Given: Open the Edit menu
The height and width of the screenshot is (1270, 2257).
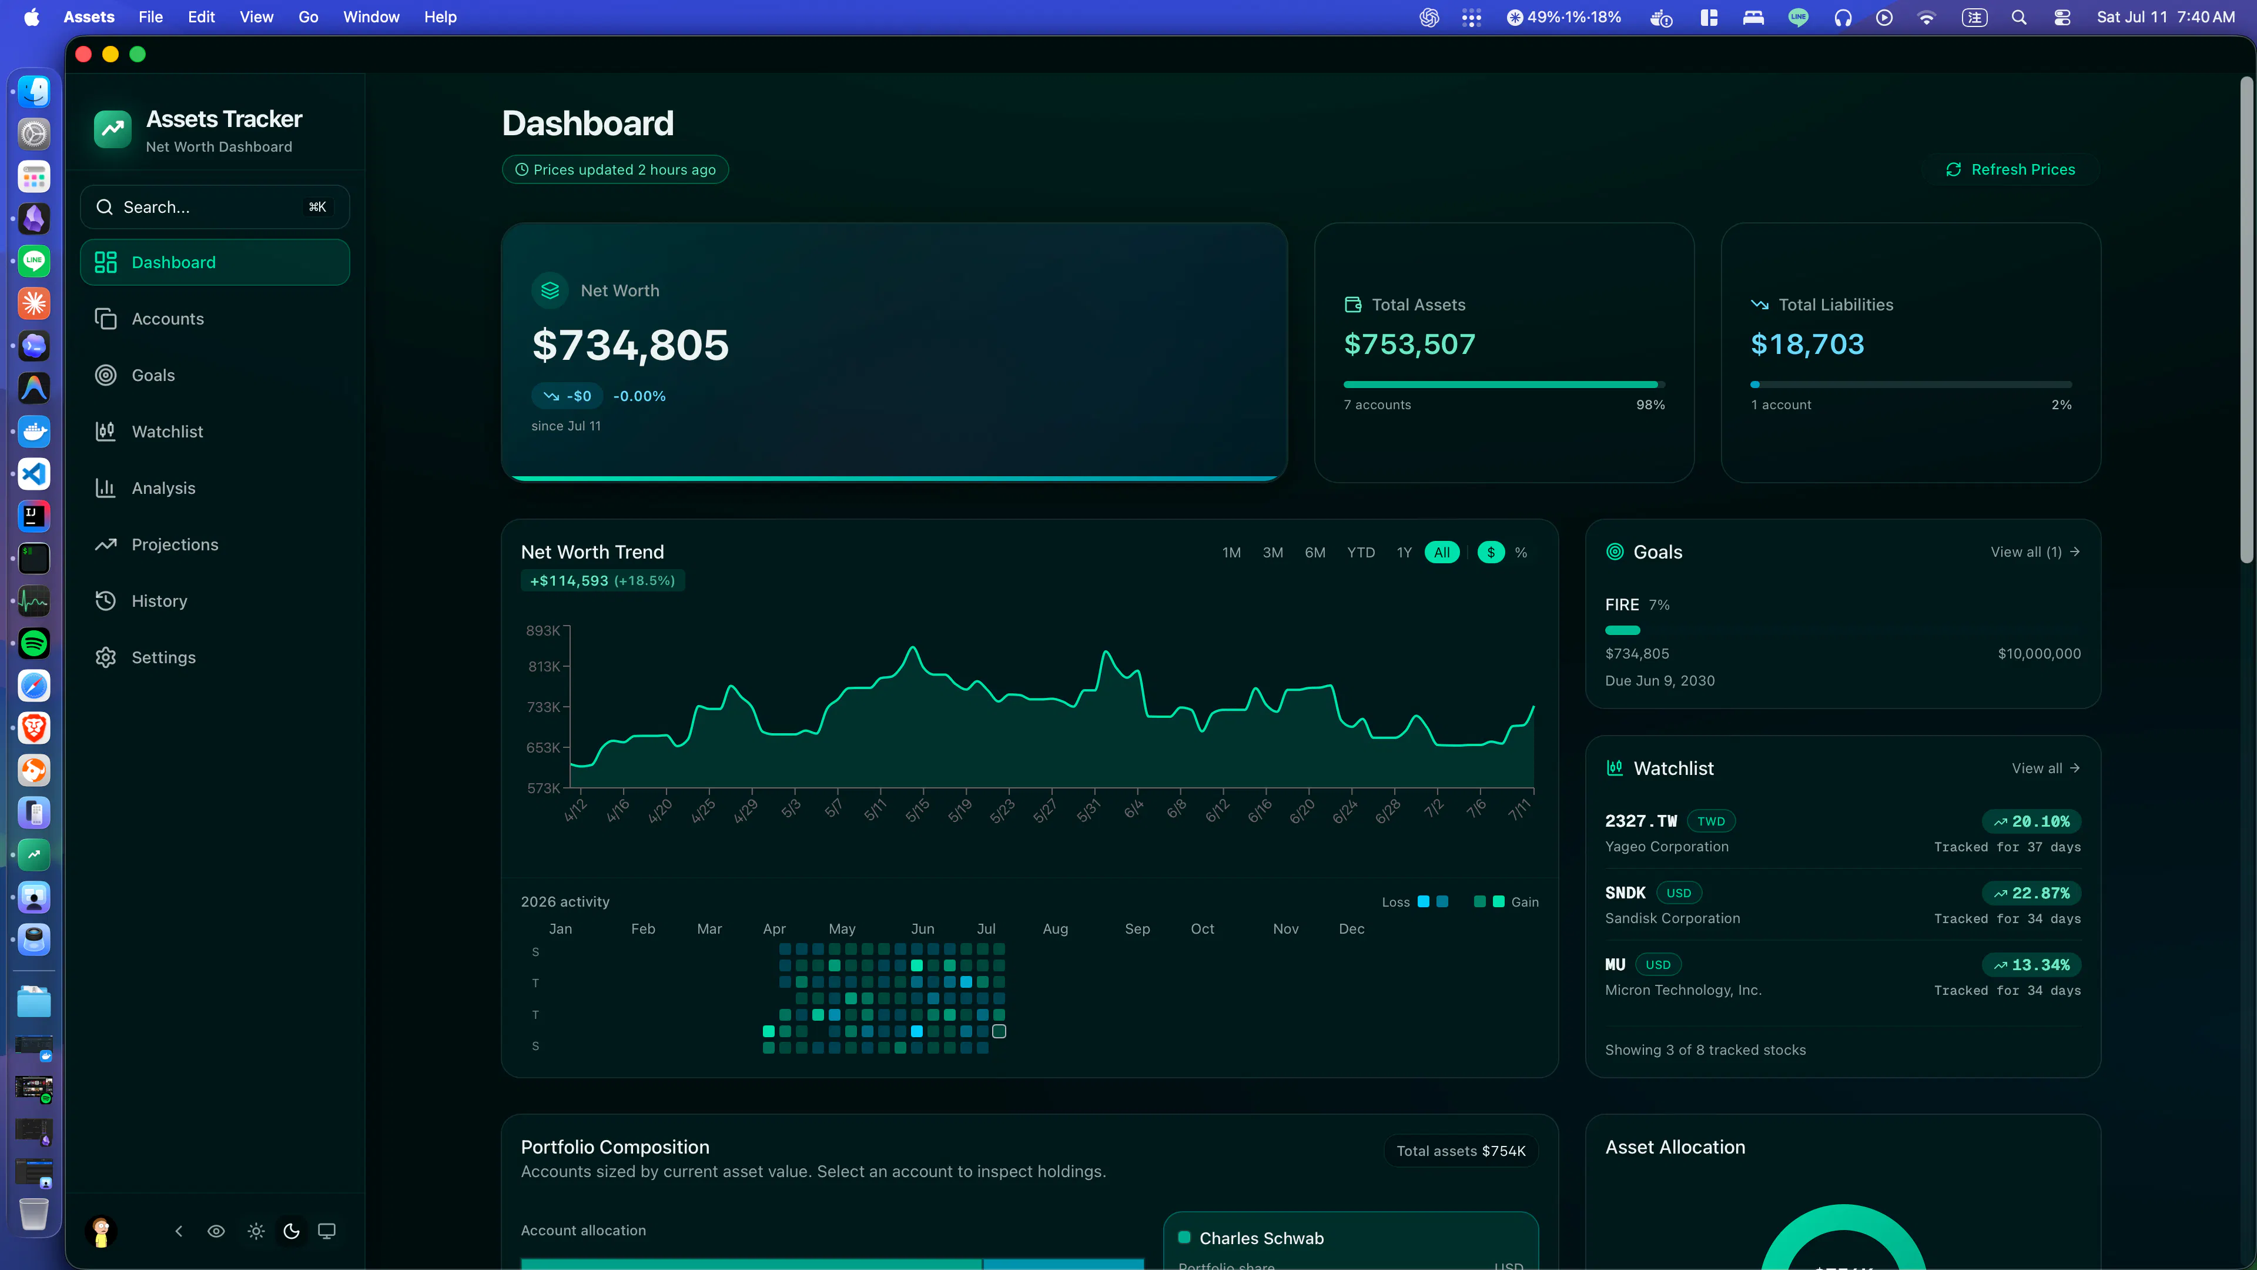Looking at the screenshot, I should pos(200,16).
